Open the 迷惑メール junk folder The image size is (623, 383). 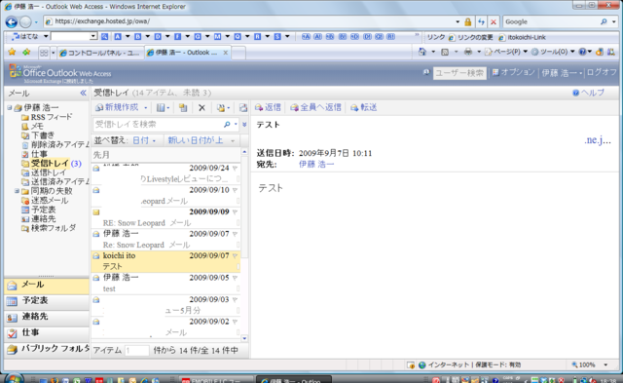[x=45, y=201]
